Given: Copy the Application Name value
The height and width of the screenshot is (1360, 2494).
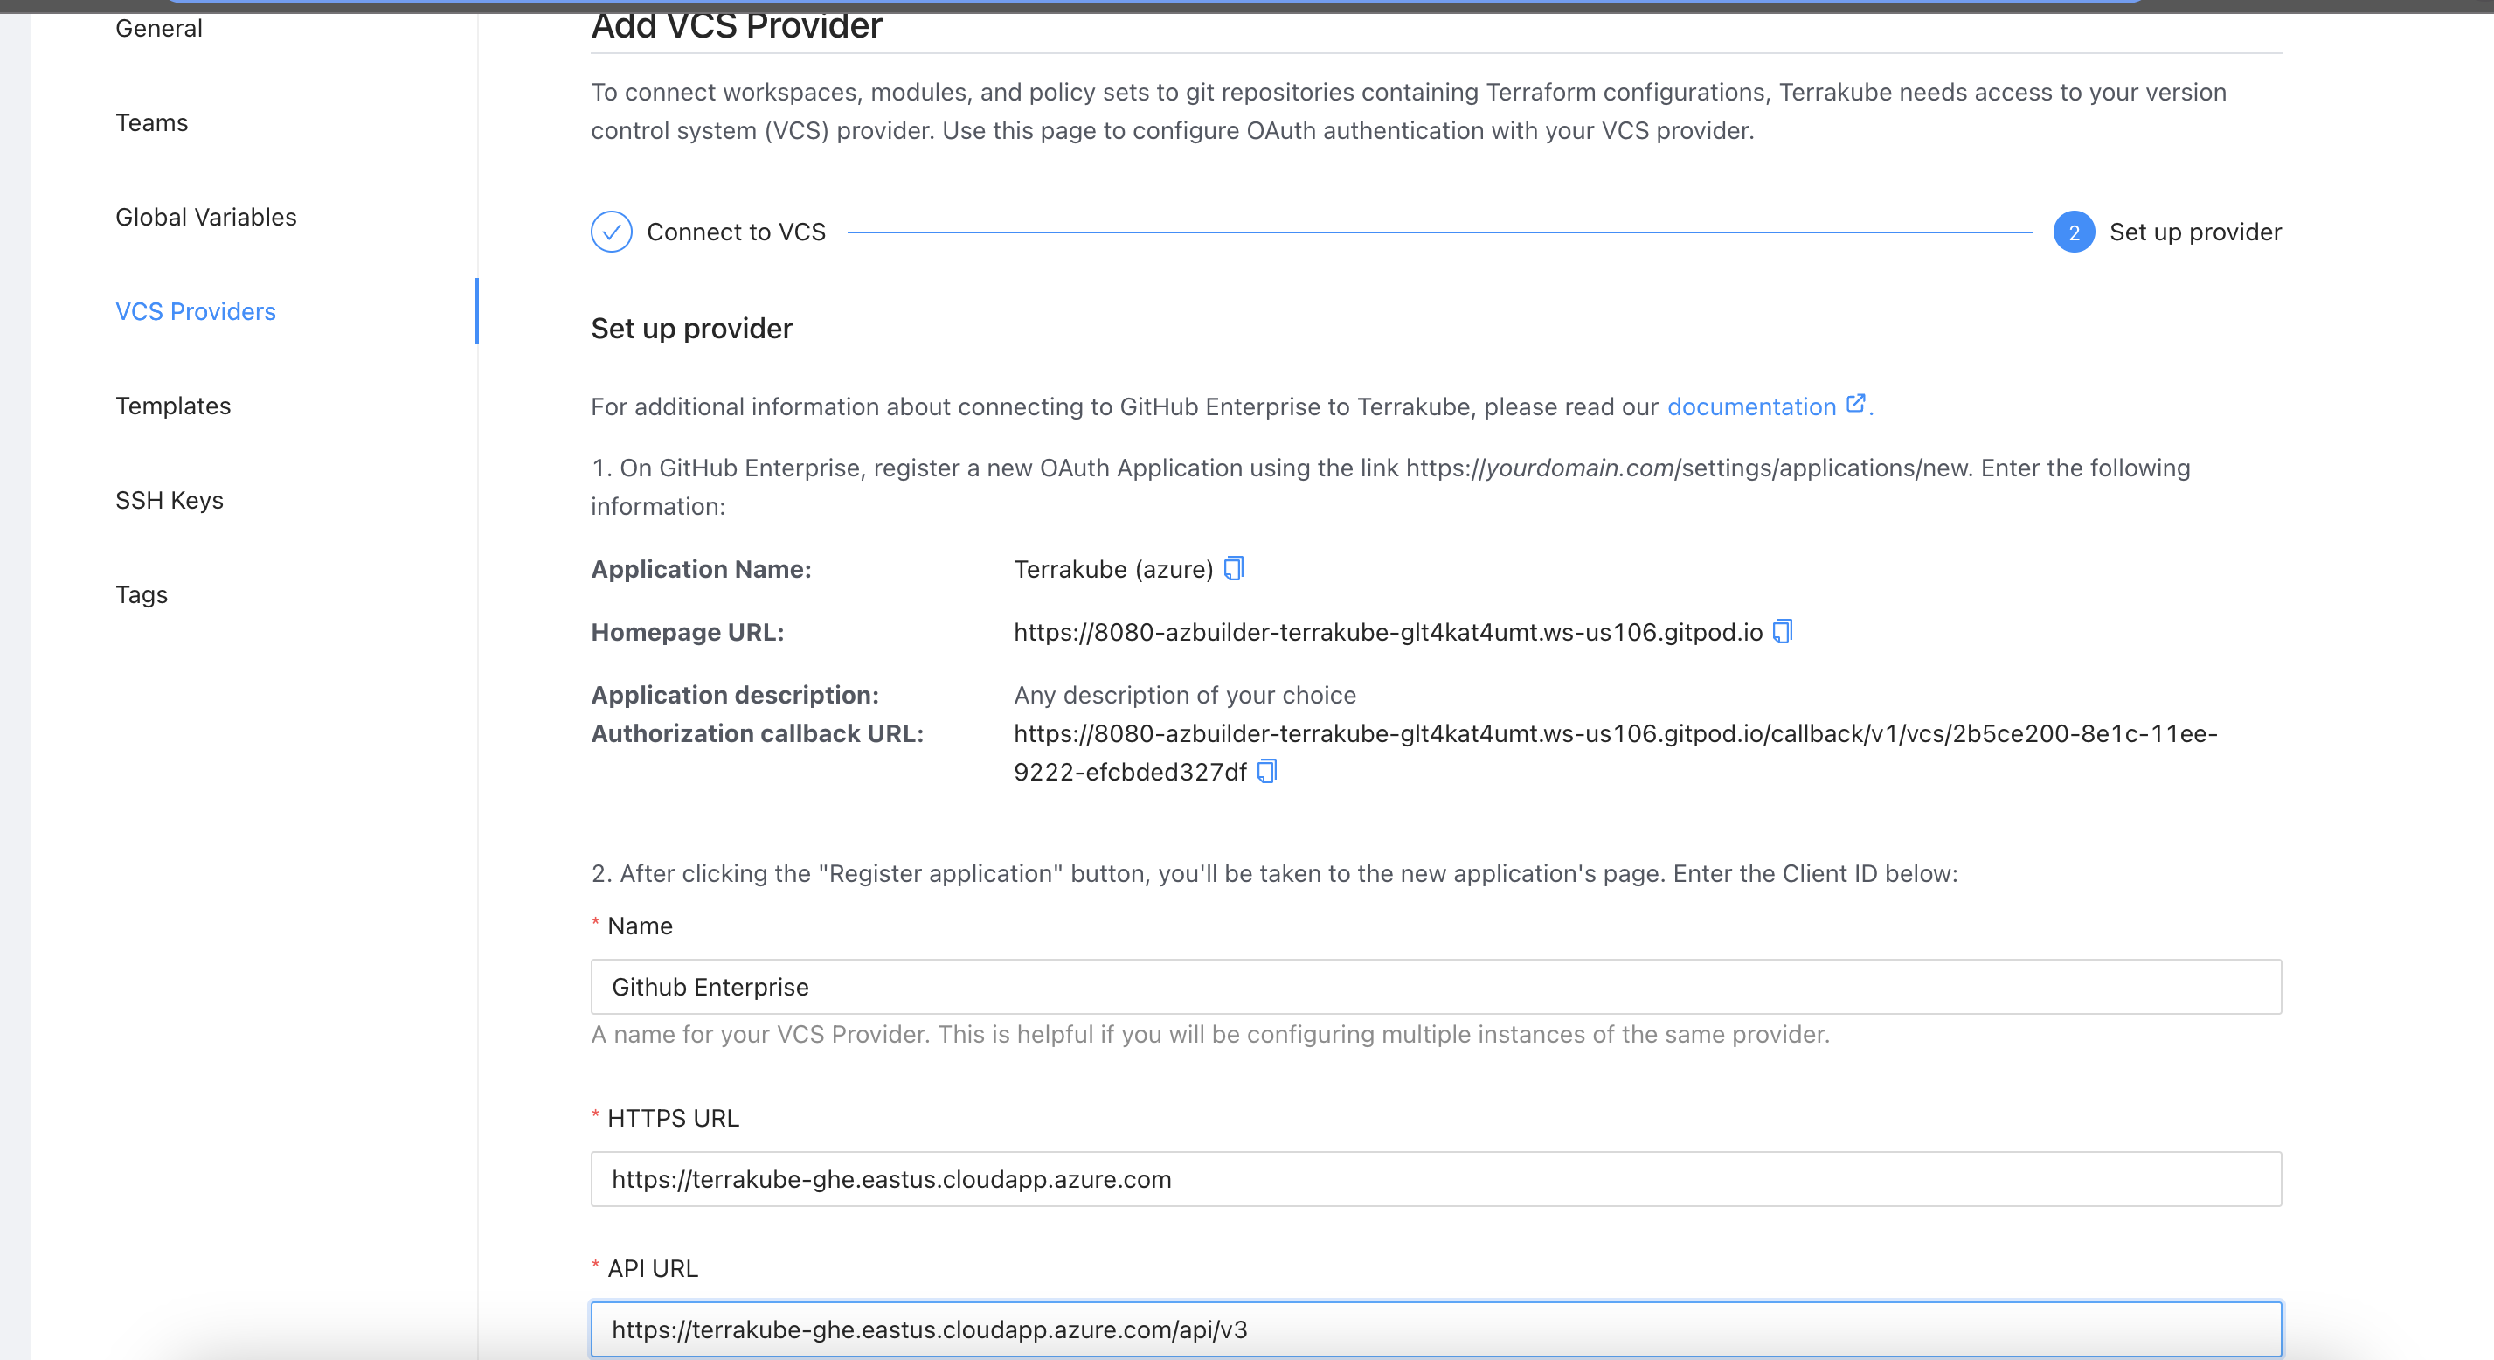Looking at the screenshot, I should coord(1233,569).
